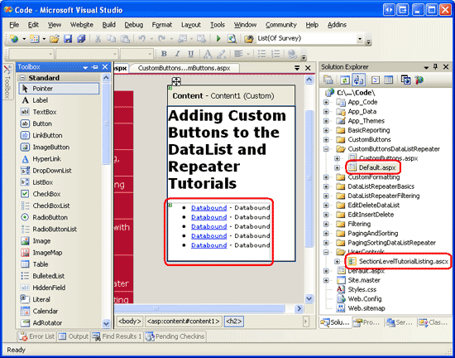Toggle auto-hide pin on Toolbox panel

coord(95,67)
